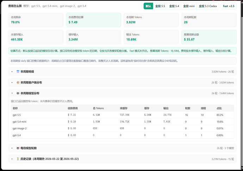The image size is (243, 171).
Task: Click the hourglass icon beside 历史记录
Action: coord(18,159)
